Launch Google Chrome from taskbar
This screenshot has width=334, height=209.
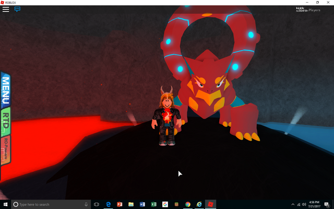pos(188,204)
